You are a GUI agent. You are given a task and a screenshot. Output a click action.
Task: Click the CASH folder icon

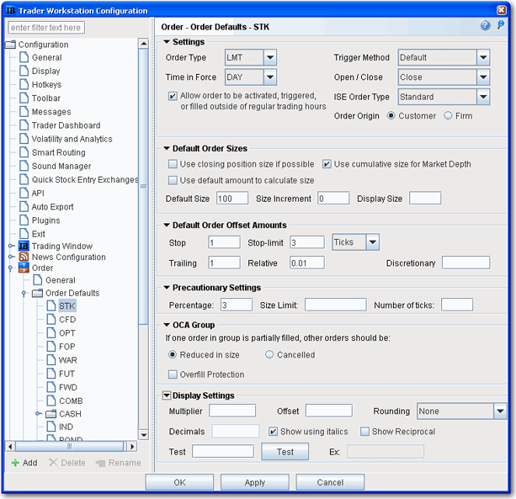[51, 414]
